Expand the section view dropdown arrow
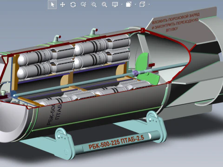Viewport: 223px width, 167px height. 136,5
